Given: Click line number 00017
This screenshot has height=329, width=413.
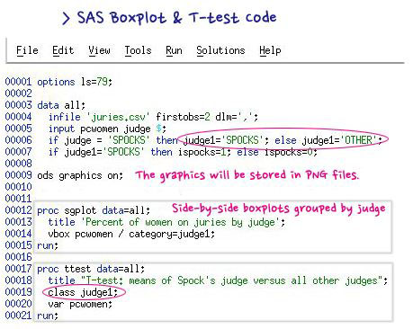Looking at the screenshot, I should pos(18,269).
